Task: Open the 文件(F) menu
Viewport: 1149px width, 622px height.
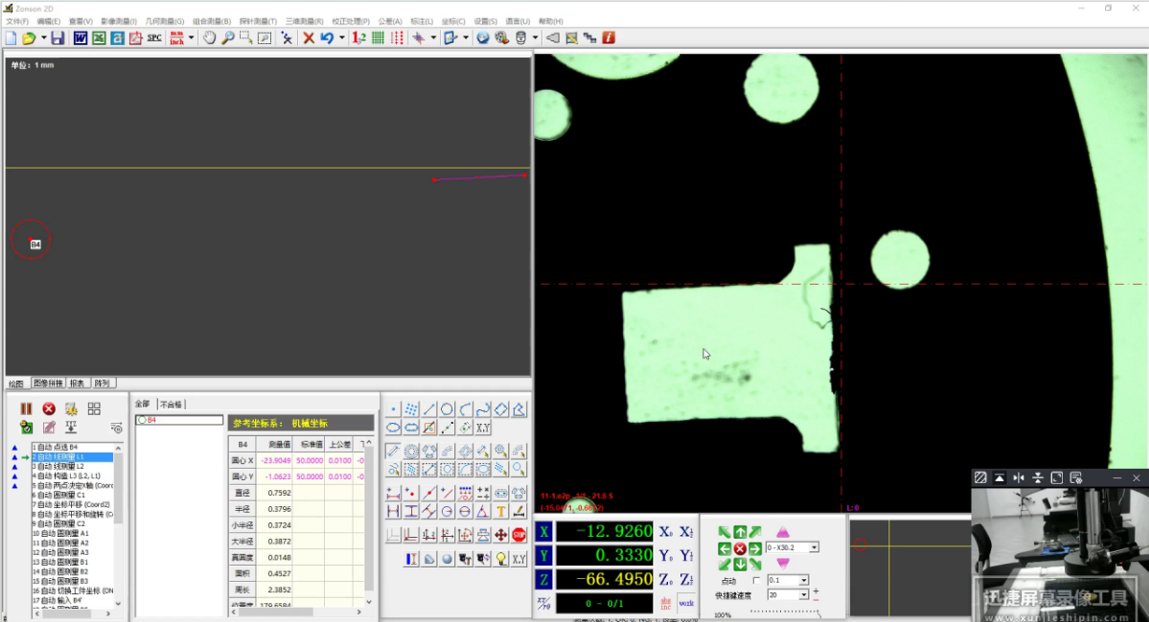Action: (17, 21)
